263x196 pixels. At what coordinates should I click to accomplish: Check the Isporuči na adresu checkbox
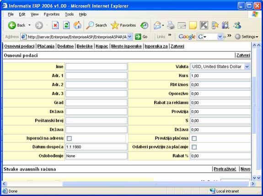[x=69, y=138]
